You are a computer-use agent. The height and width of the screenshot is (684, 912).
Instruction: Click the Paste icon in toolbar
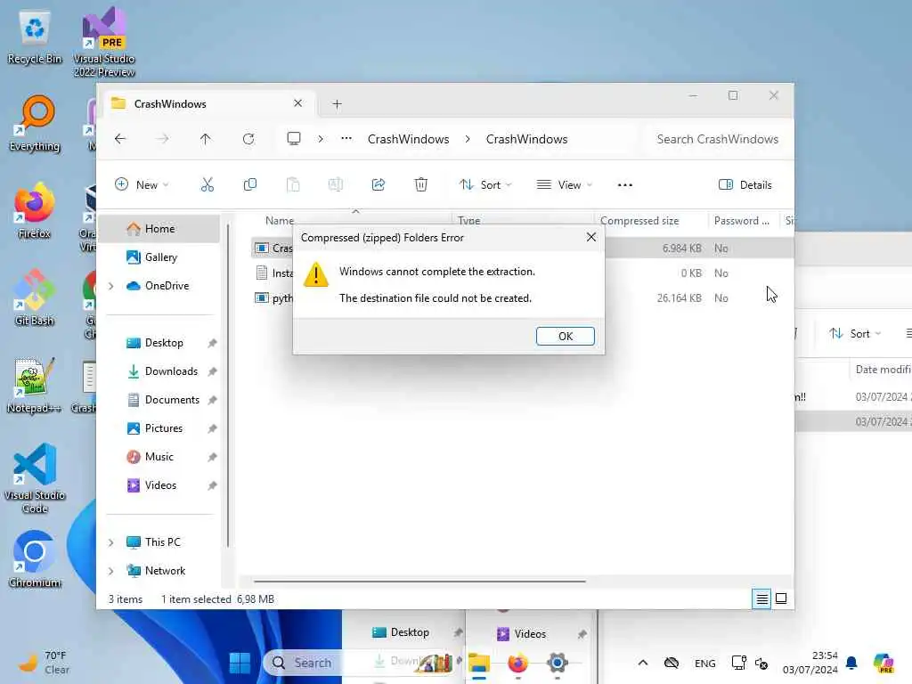[293, 185]
